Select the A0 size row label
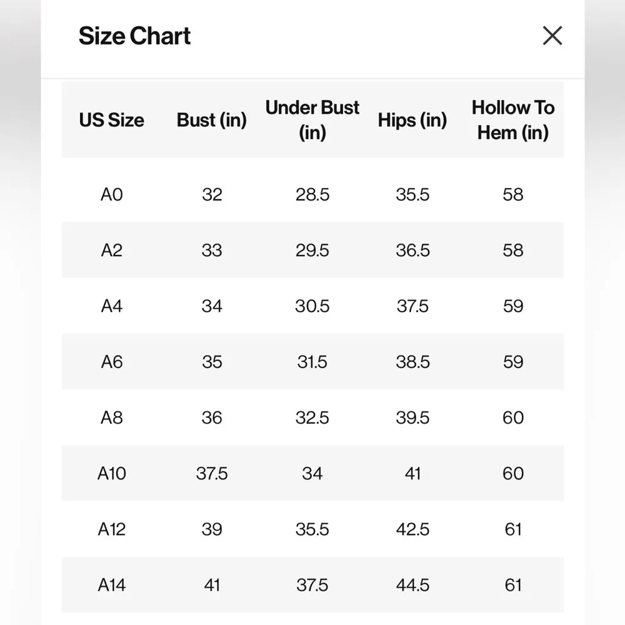The image size is (625, 625). click(112, 194)
